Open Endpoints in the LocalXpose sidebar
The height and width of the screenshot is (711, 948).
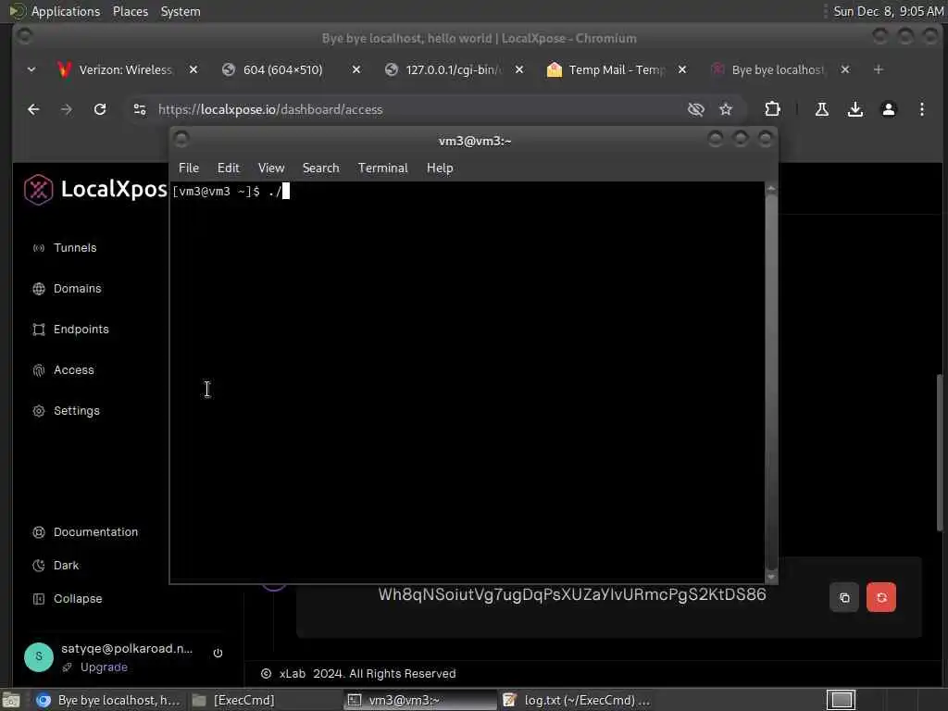(x=81, y=330)
